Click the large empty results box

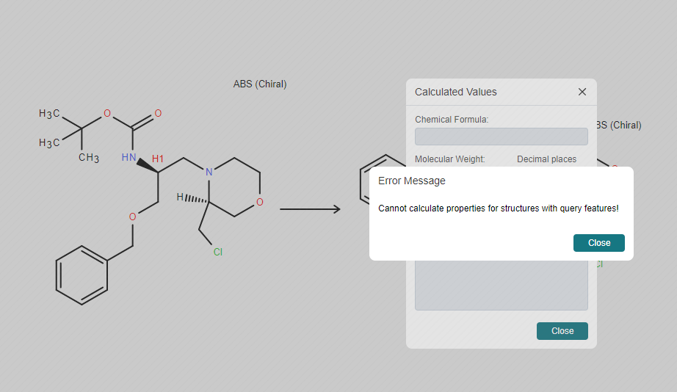pyautogui.click(x=502, y=286)
